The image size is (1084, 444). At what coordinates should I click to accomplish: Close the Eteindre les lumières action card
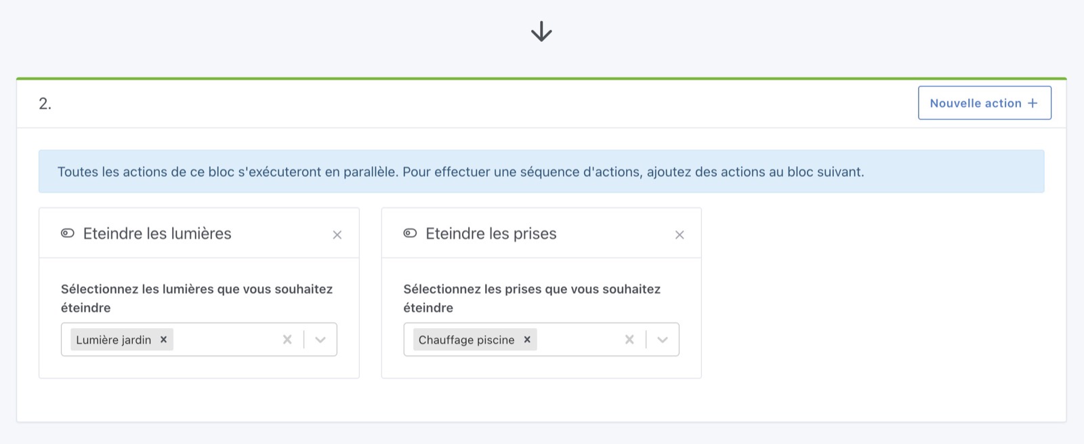(x=337, y=235)
